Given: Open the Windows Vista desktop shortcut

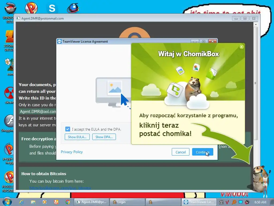Looking at the screenshot, I should coord(9,12).
